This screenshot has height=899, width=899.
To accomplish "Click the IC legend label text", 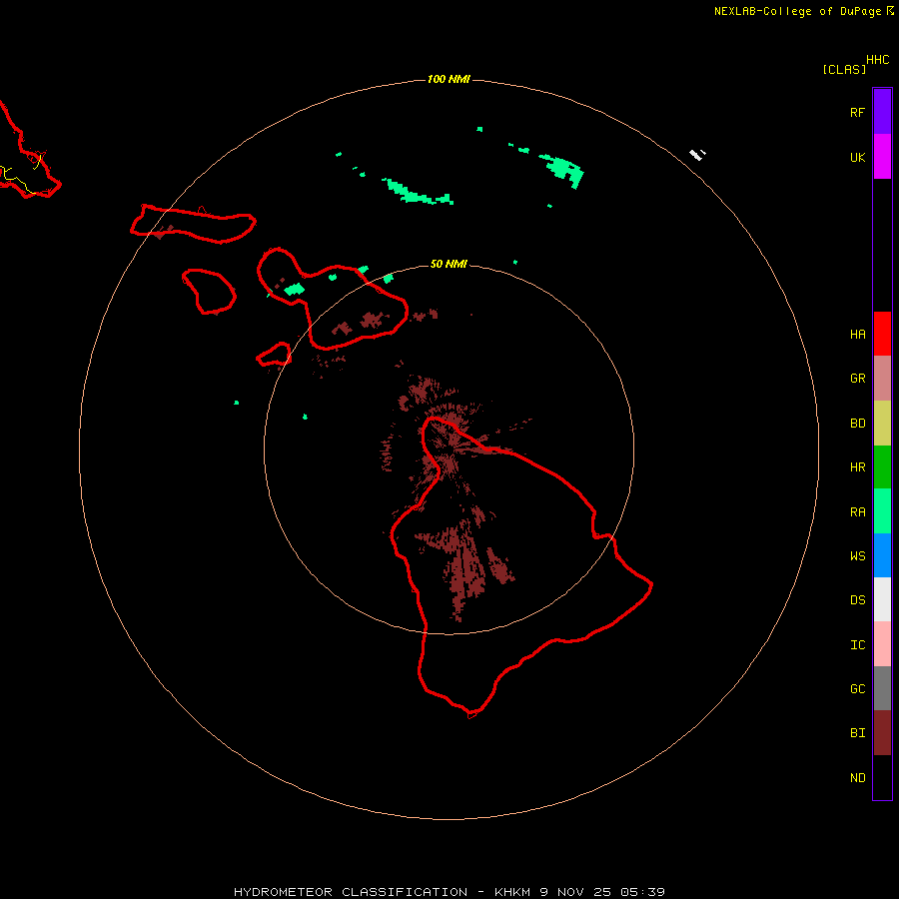I will 857,644.
